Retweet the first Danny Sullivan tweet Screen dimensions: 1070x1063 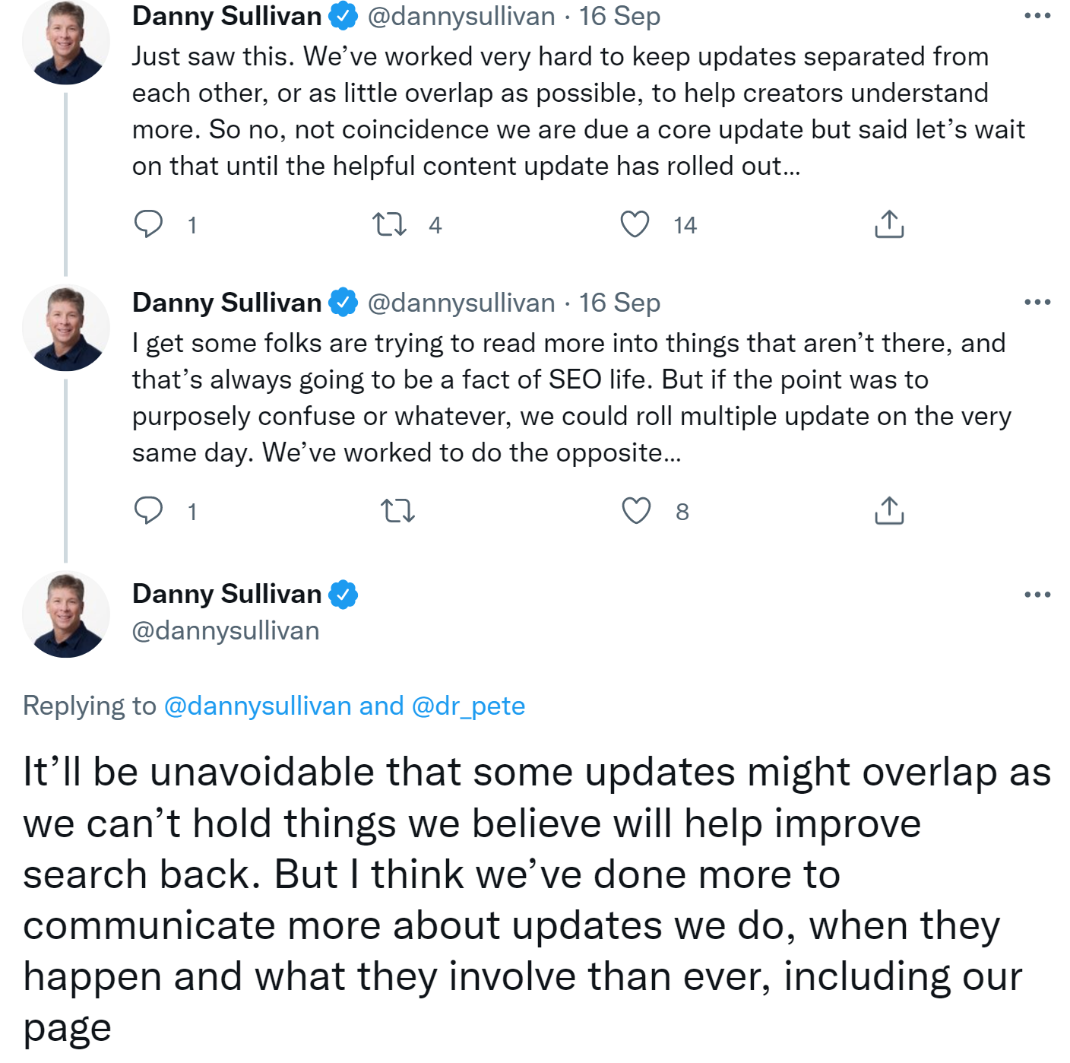pyautogui.click(x=390, y=223)
